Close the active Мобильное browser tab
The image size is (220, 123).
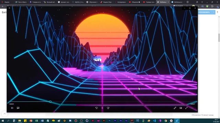point(168,2)
